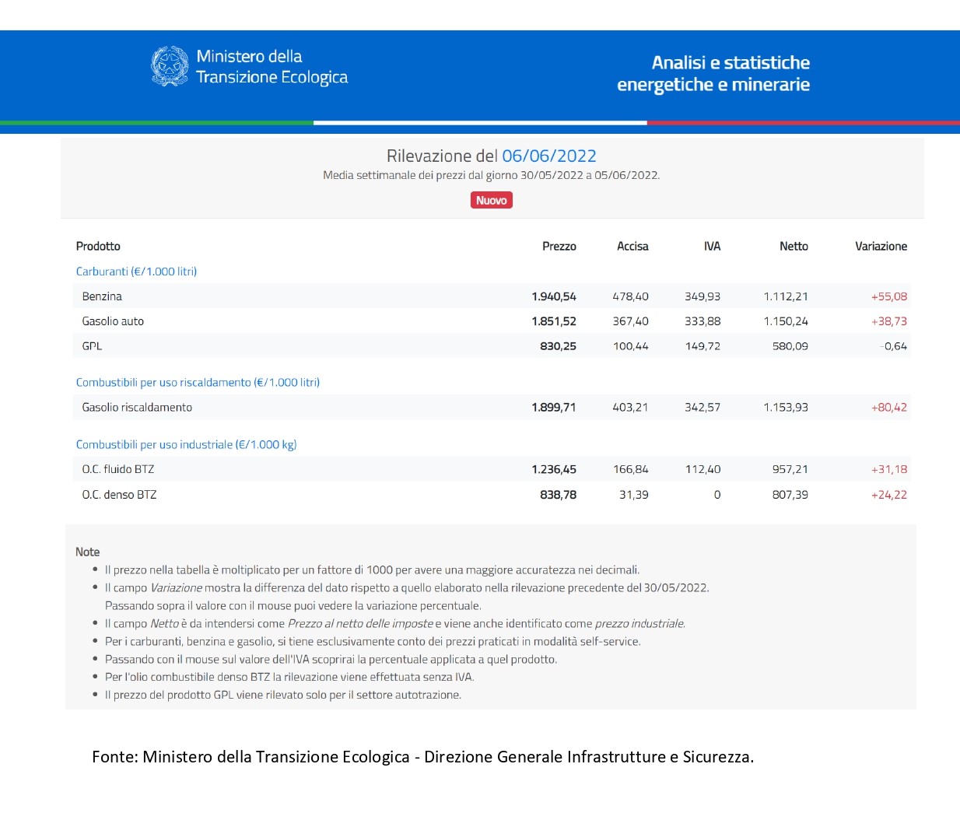Image resolution: width=960 pixels, height=813 pixels.
Task: Select the Prezzo column header
Action: tap(559, 246)
